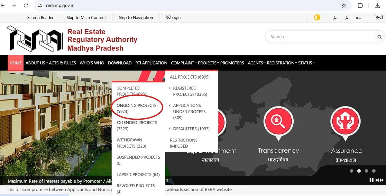Click the Transparency magnifier house icon

click(x=278, y=121)
